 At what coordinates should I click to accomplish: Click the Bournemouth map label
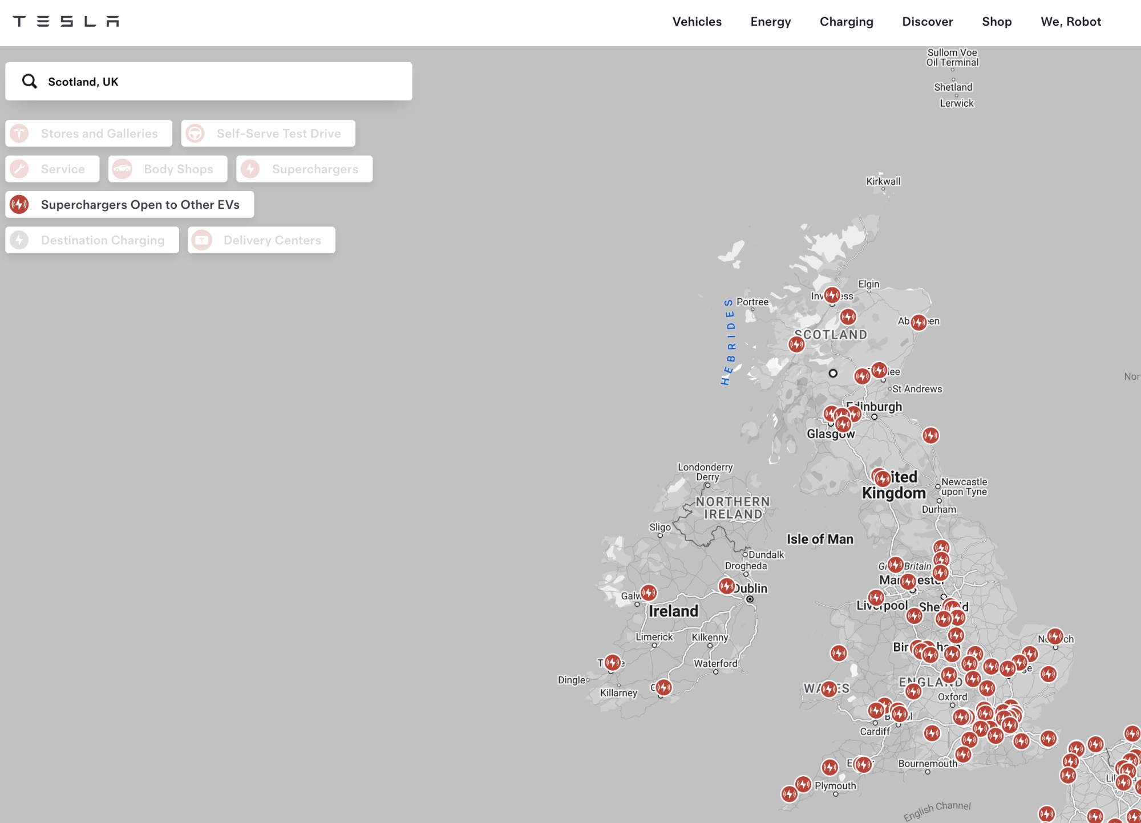click(x=928, y=764)
